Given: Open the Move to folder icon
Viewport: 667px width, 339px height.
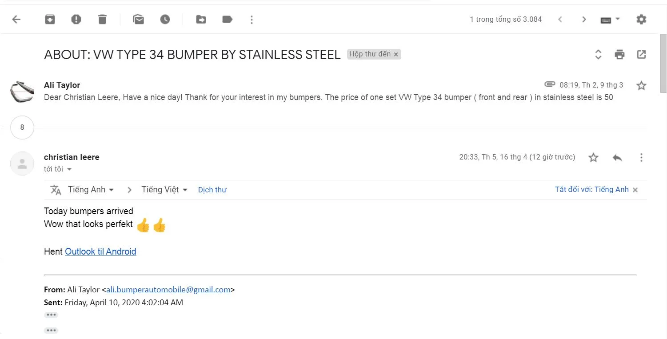Looking at the screenshot, I should click(x=201, y=20).
